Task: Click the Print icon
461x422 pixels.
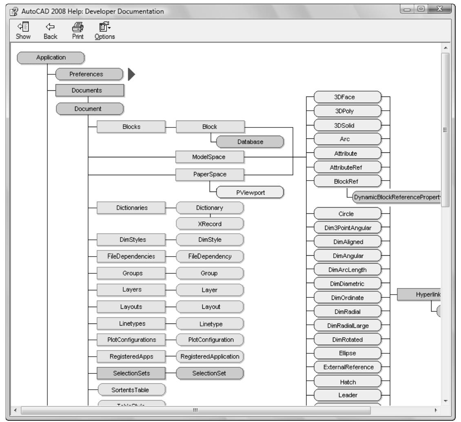Action: point(78,27)
